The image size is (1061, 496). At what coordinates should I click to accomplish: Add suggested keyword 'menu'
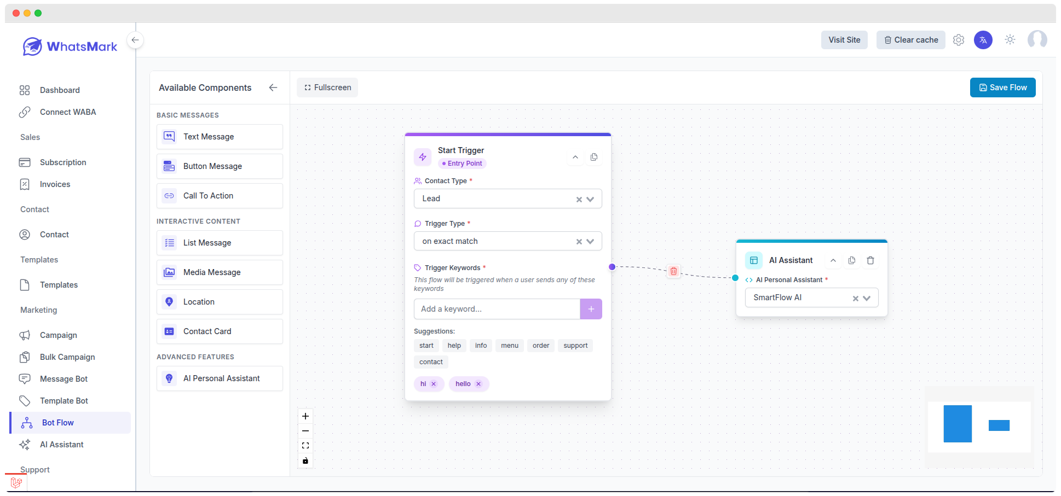coord(510,346)
